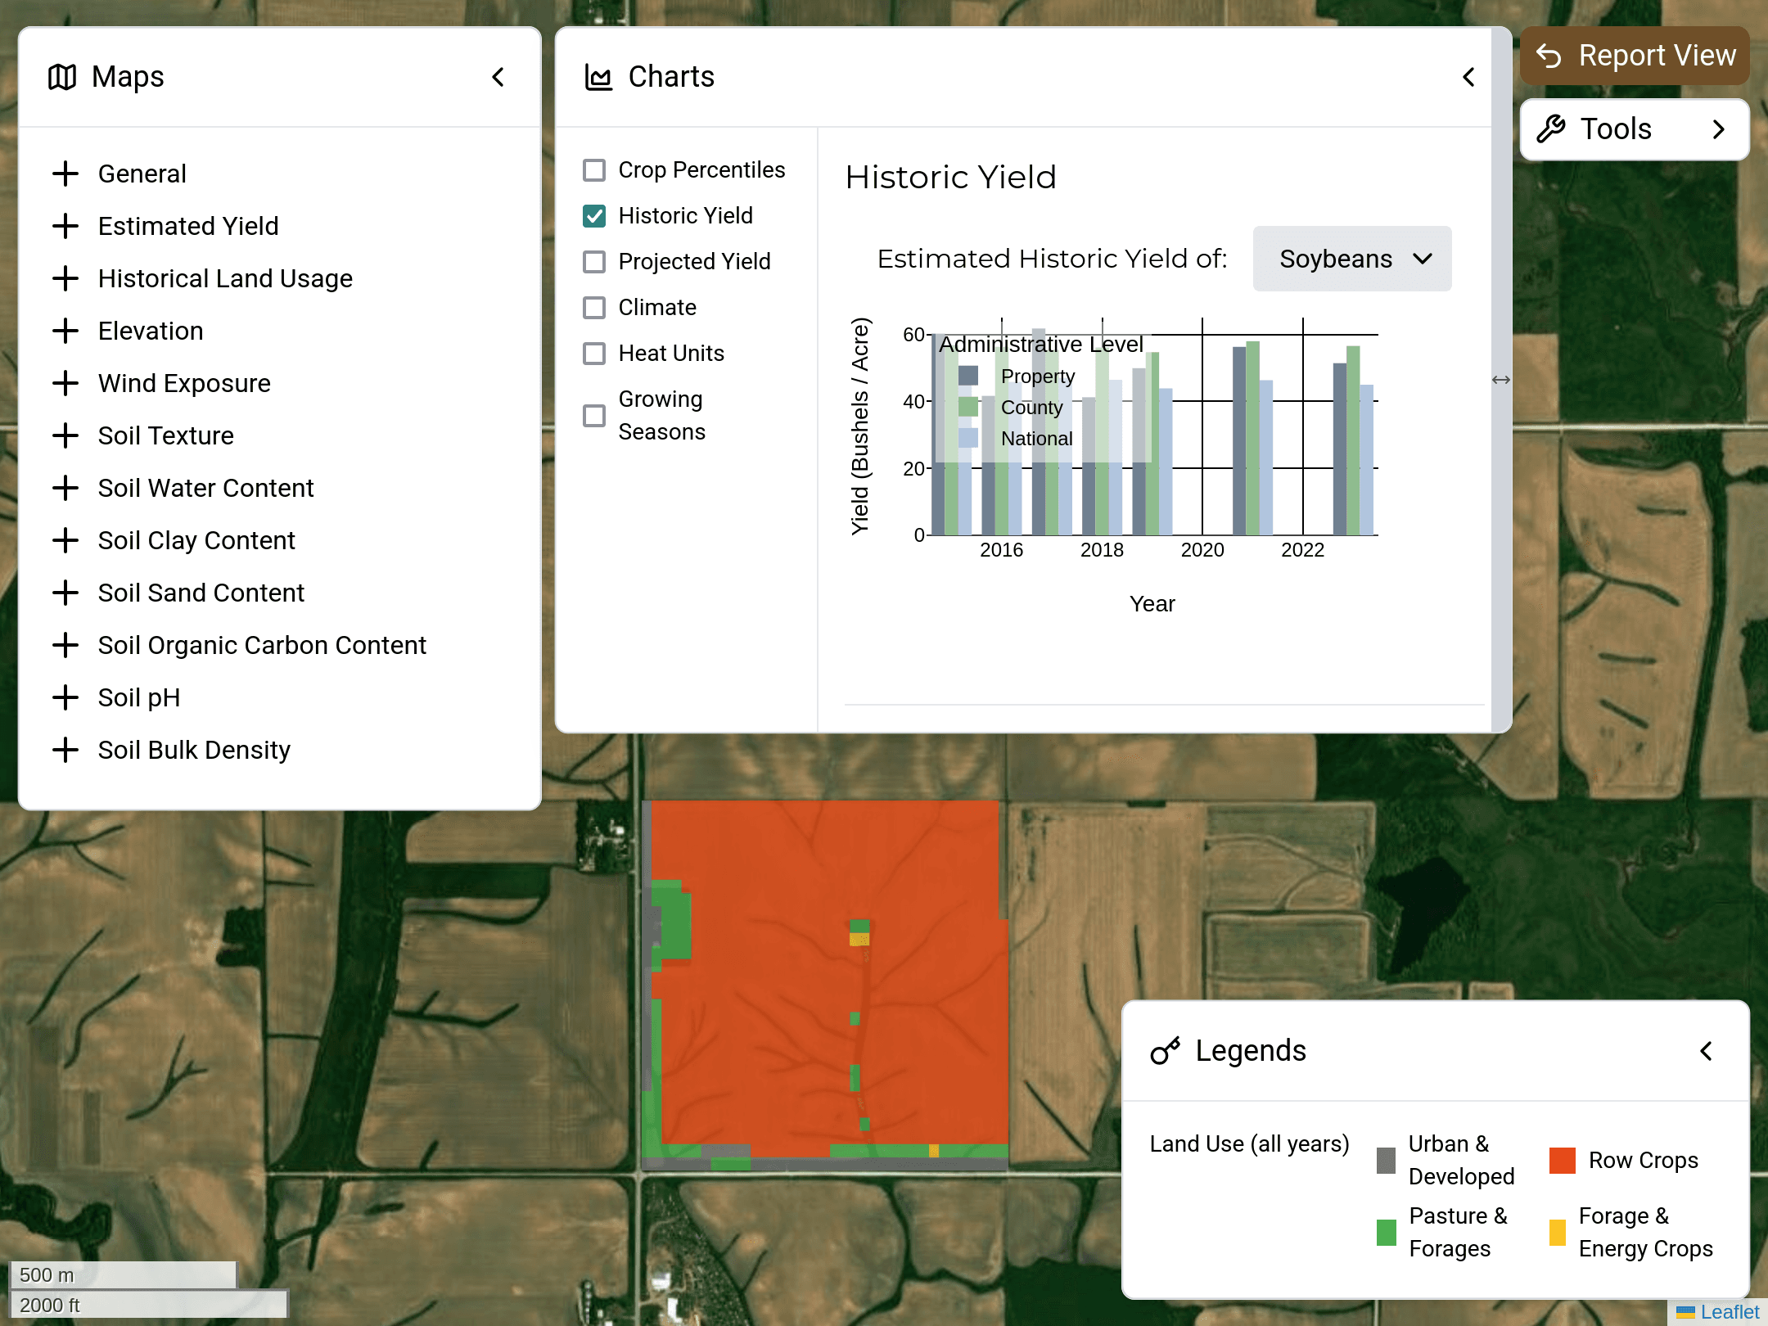Collapse the Maps panel with its chevron
This screenshot has height=1326, width=1768.
[498, 77]
